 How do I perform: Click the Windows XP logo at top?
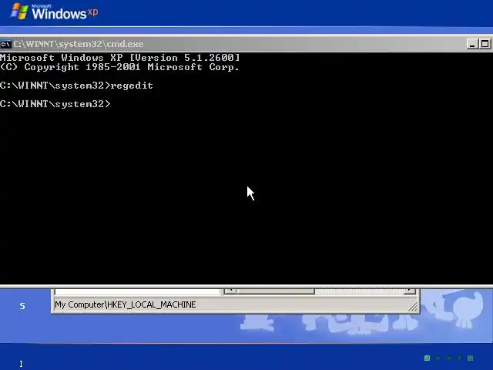54,12
